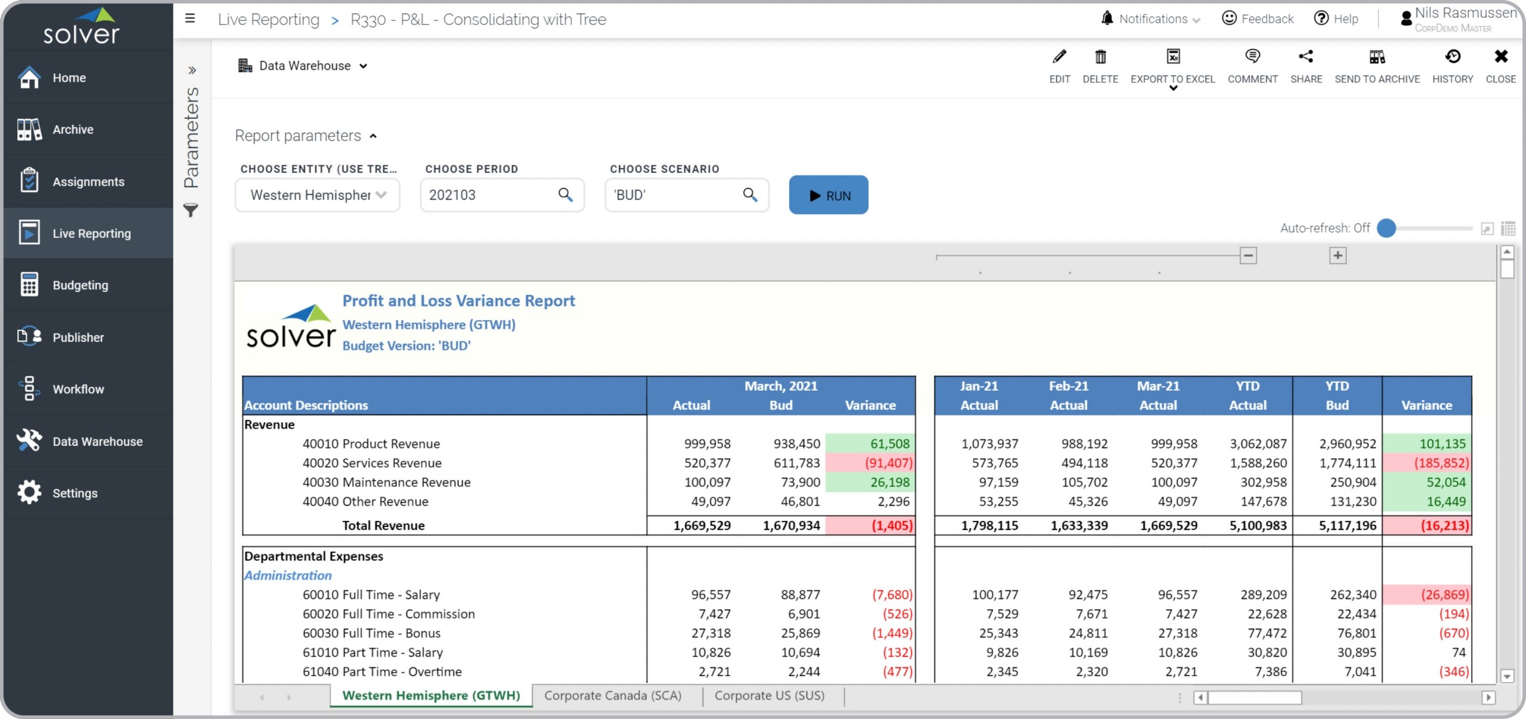Click the filter funnel icon

coord(191,210)
